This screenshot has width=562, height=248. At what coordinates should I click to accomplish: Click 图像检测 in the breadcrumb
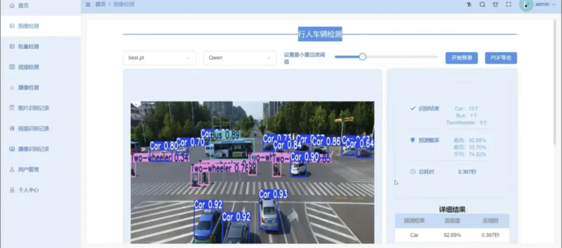coord(124,4)
